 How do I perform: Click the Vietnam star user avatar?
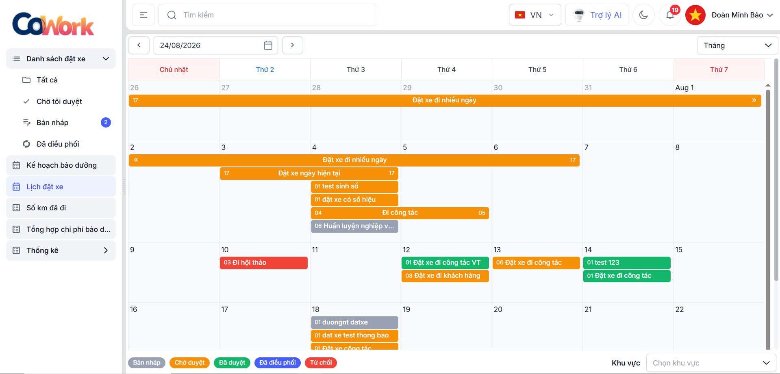695,15
